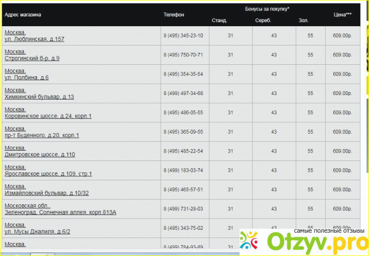Viewport: 369px width, 256px height.
Task: Click the ул. Мусы Джалиля, д.6/2 link
Action: point(37,232)
